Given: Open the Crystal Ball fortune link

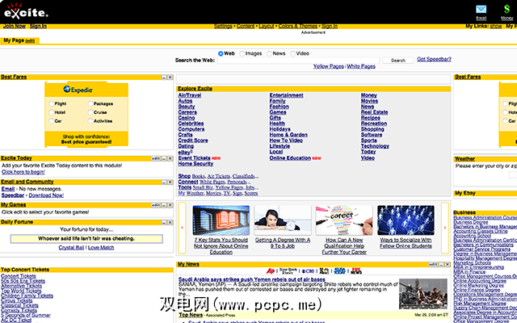Looking at the screenshot, I should (71, 248).
